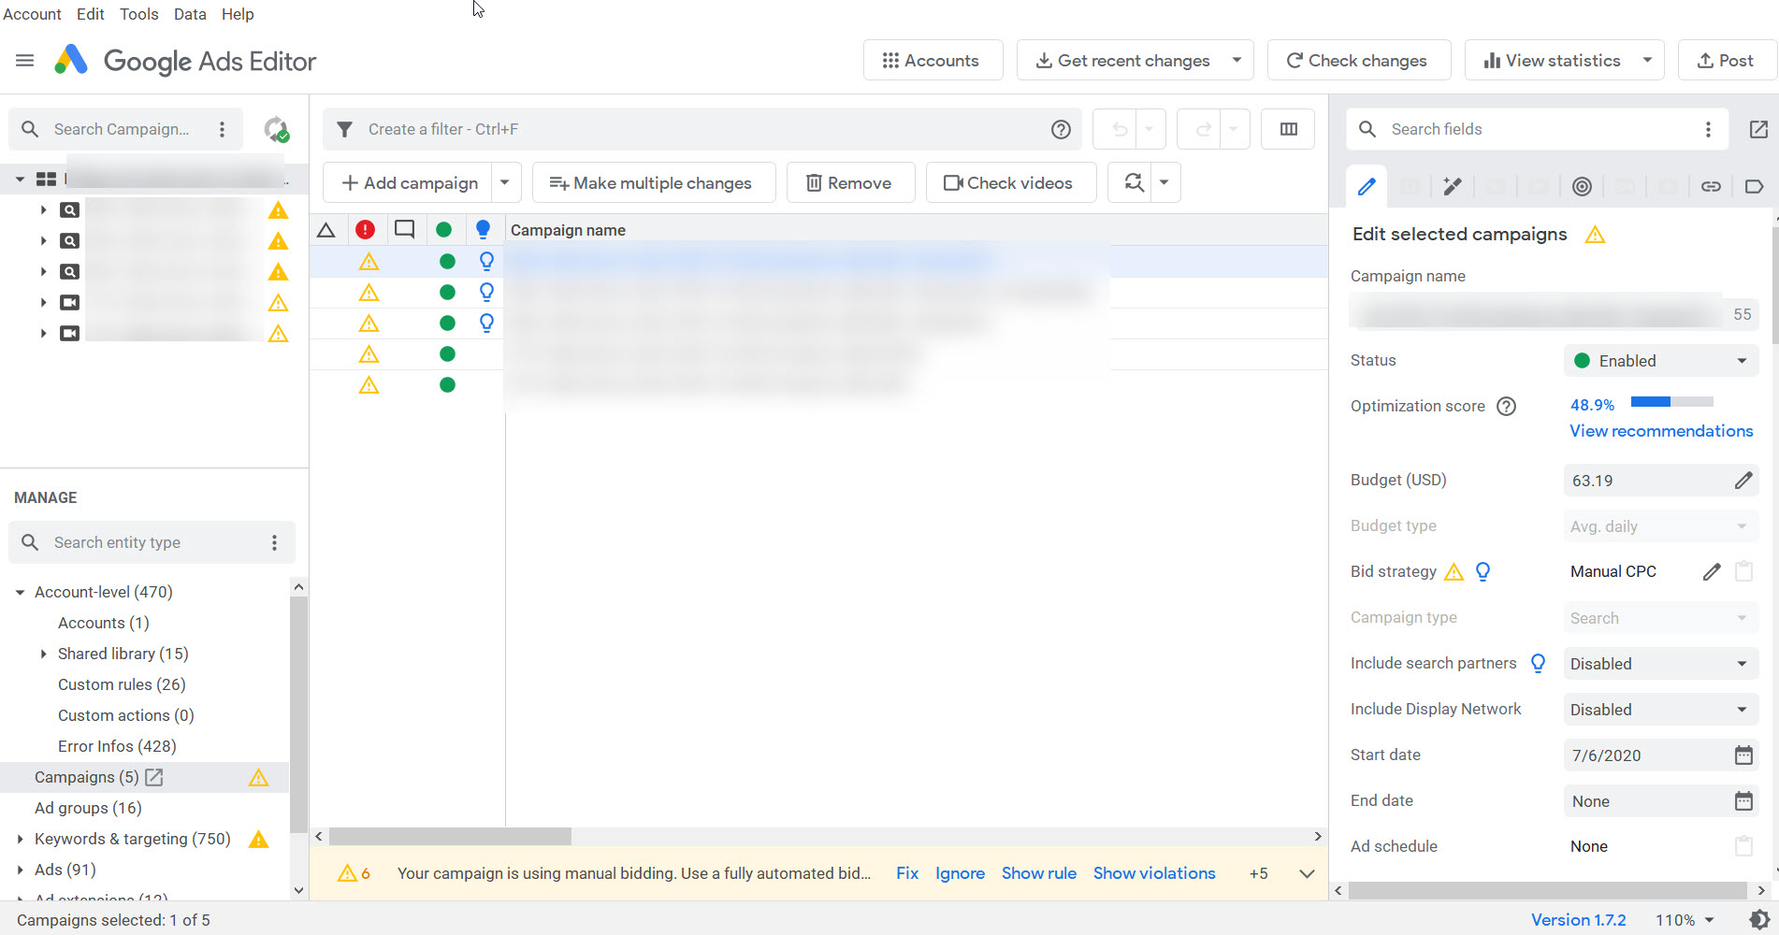Open the table columns icon
The width and height of the screenshot is (1779, 935).
coord(1288,129)
